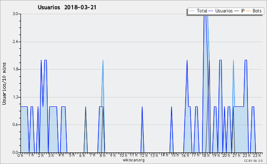The width and height of the screenshot is (267, 164).
Task: Click the chart title 'Usuarios 2018-03-21'
Action: (67, 8)
